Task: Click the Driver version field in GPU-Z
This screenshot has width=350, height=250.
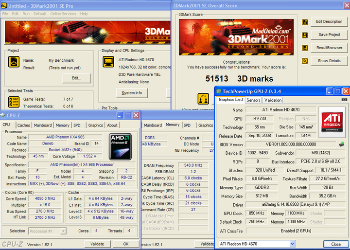Action: coord(296,204)
